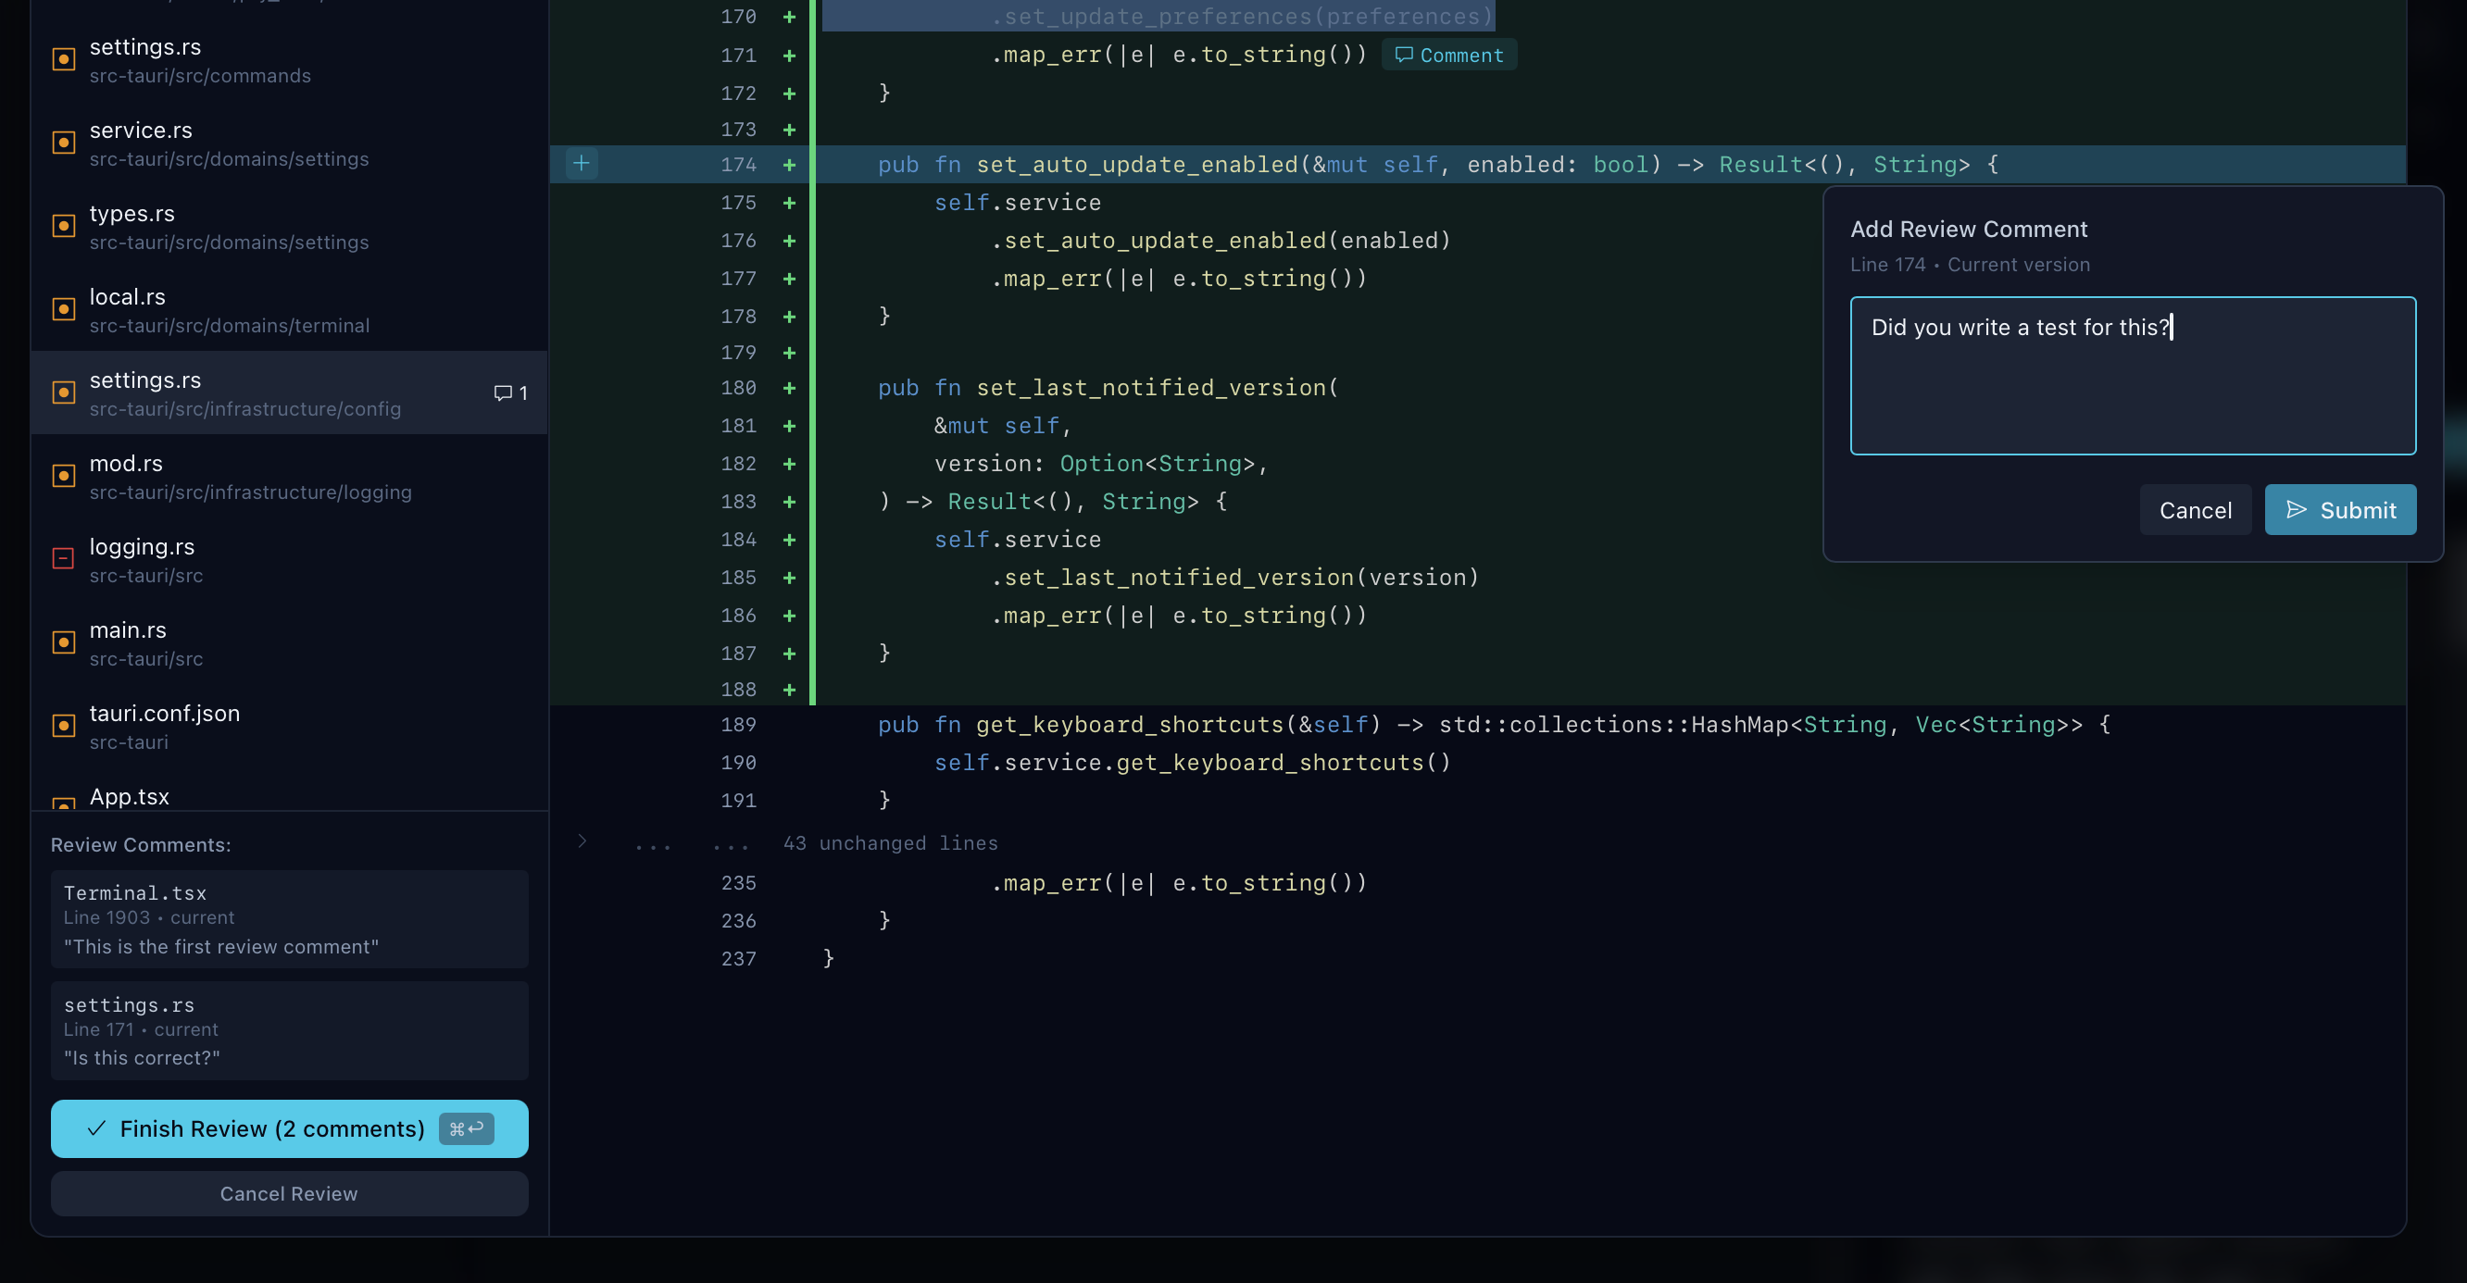2467x1283 pixels.
Task: Click the checkmark icon on Finish Review
Action: tap(95, 1128)
